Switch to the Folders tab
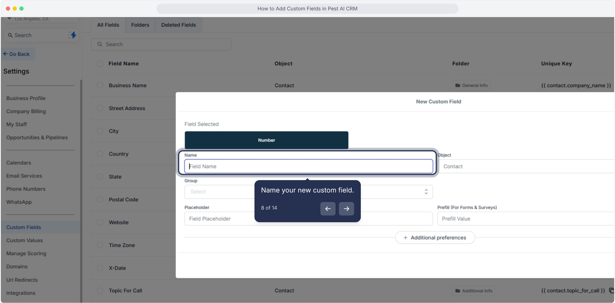 pos(140,25)
